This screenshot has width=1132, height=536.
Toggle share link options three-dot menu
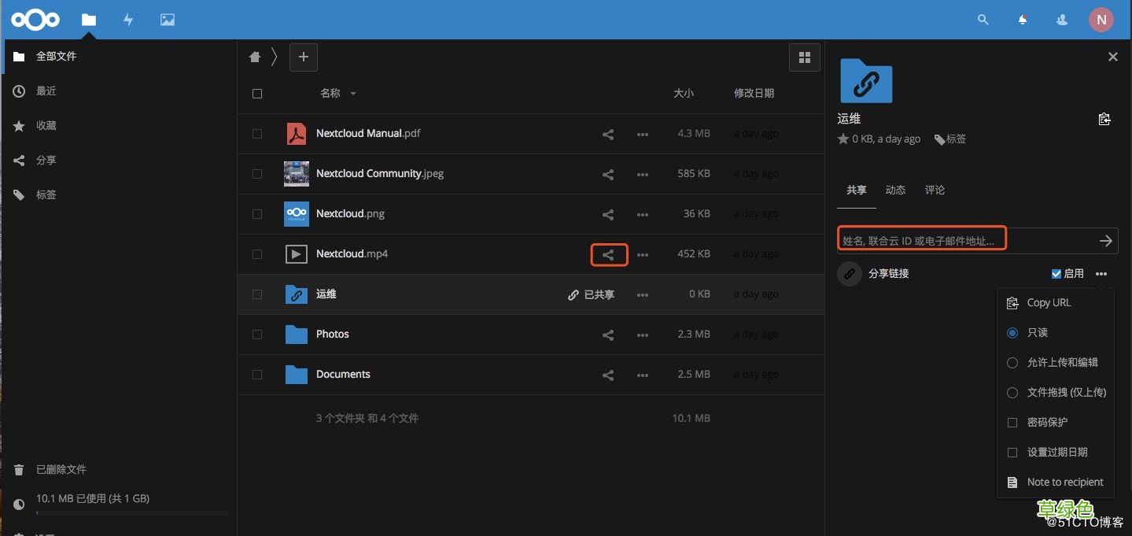coord(1101,274)
